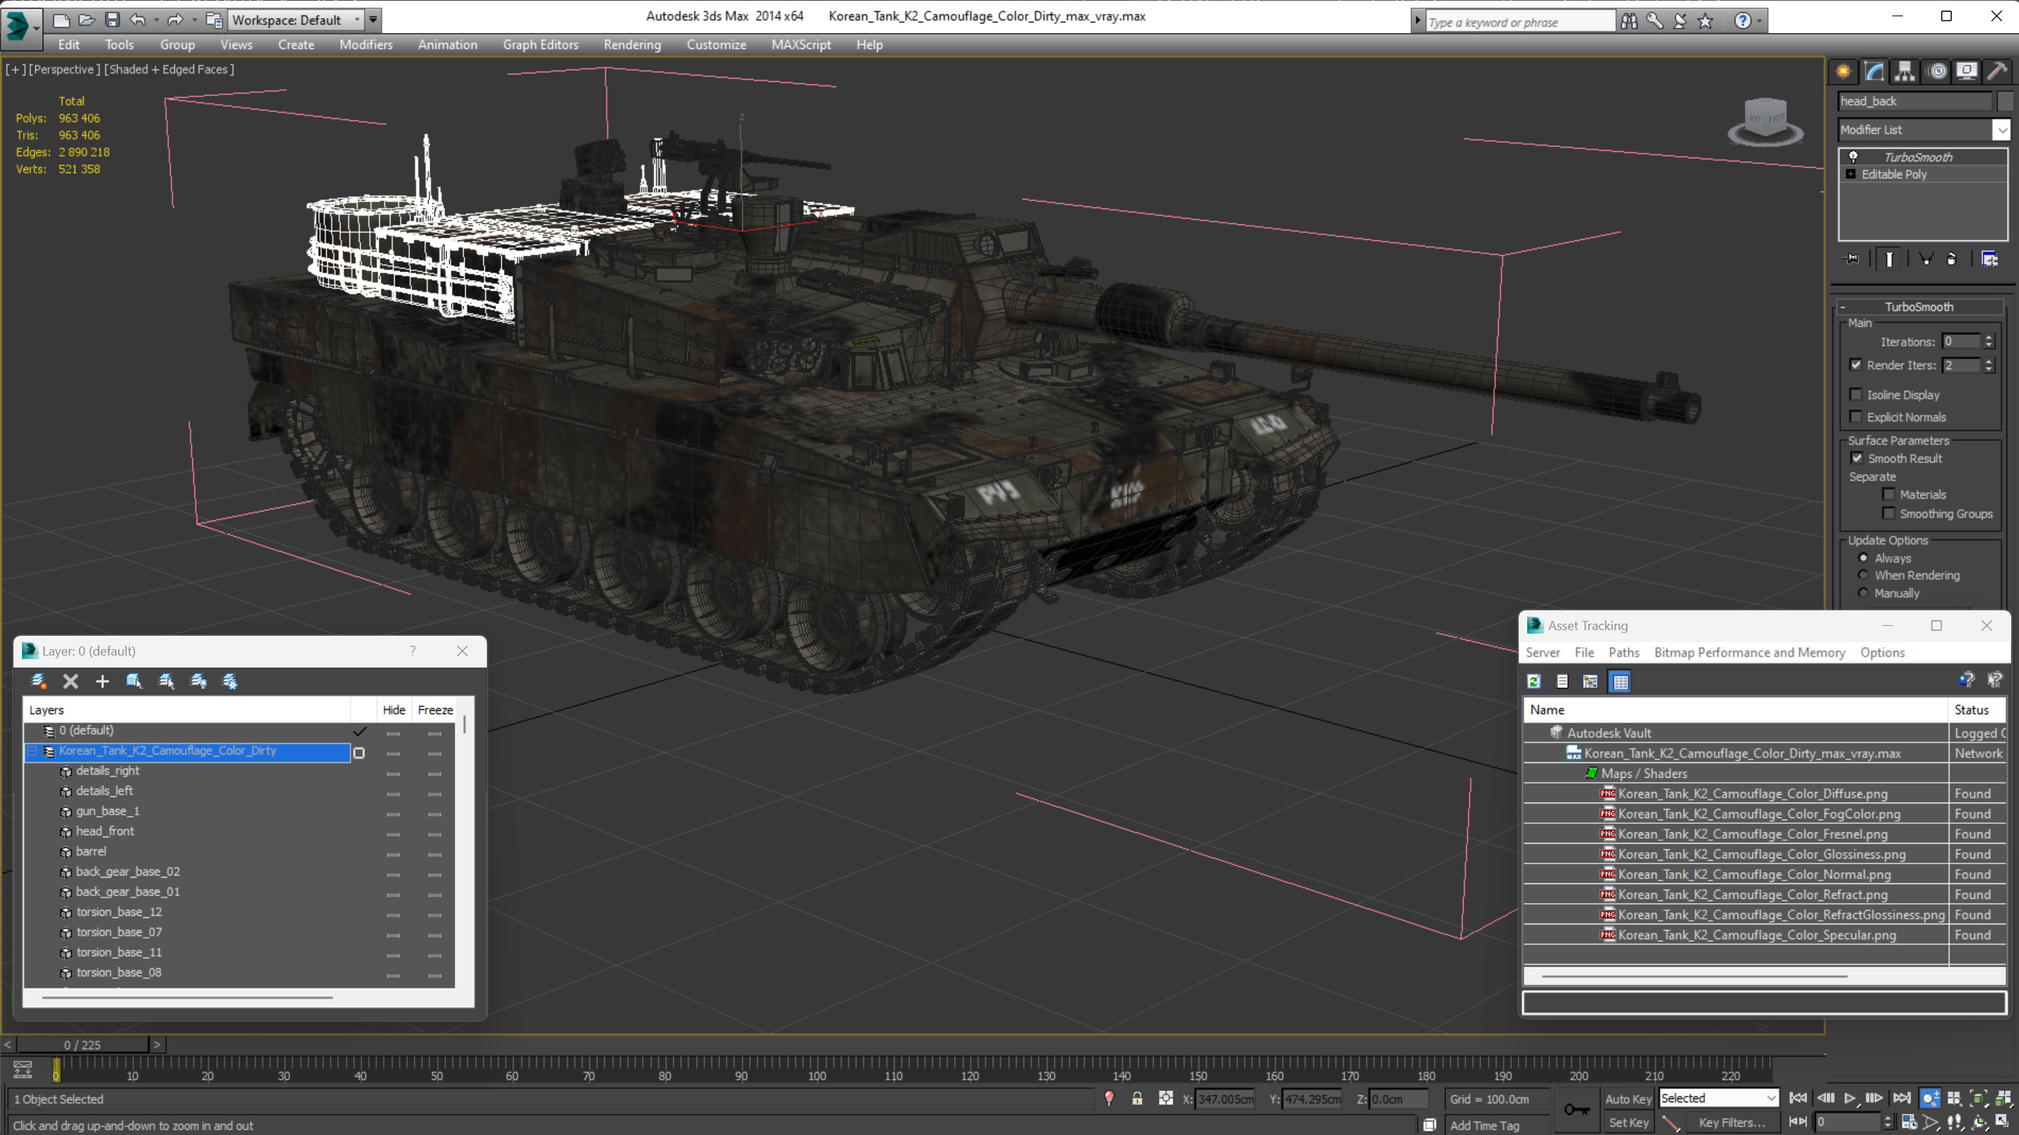Open the Modifier List dropdown

(x=2002, y=130)
